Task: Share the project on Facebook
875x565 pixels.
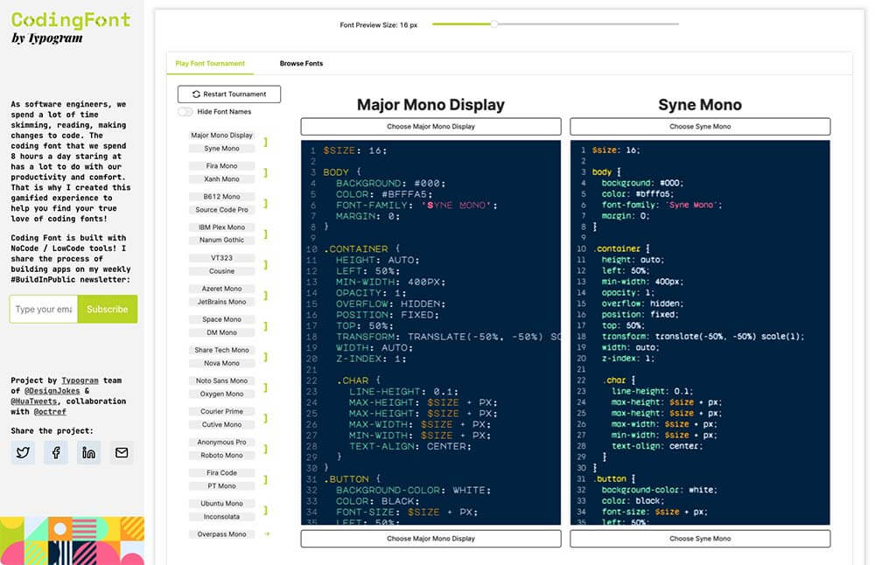Action: click(x=56, y=452)
